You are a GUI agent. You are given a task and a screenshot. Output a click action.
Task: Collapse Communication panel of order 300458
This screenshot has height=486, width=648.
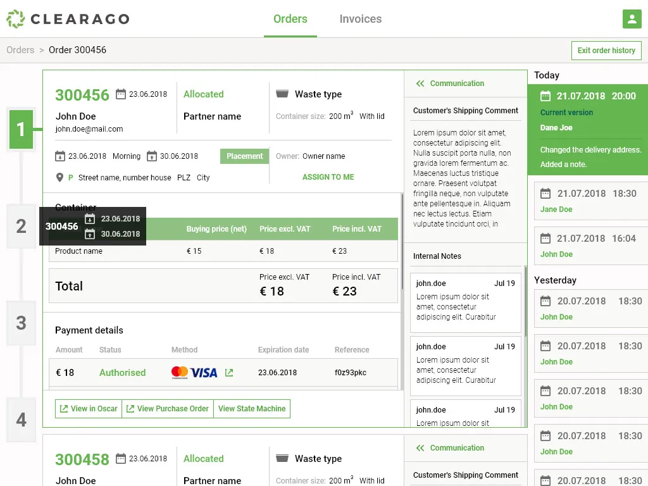pos(420,448)
